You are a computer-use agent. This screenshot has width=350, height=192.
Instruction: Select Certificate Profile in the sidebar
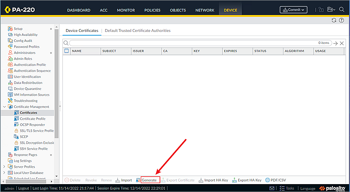(x=32, y=119)
